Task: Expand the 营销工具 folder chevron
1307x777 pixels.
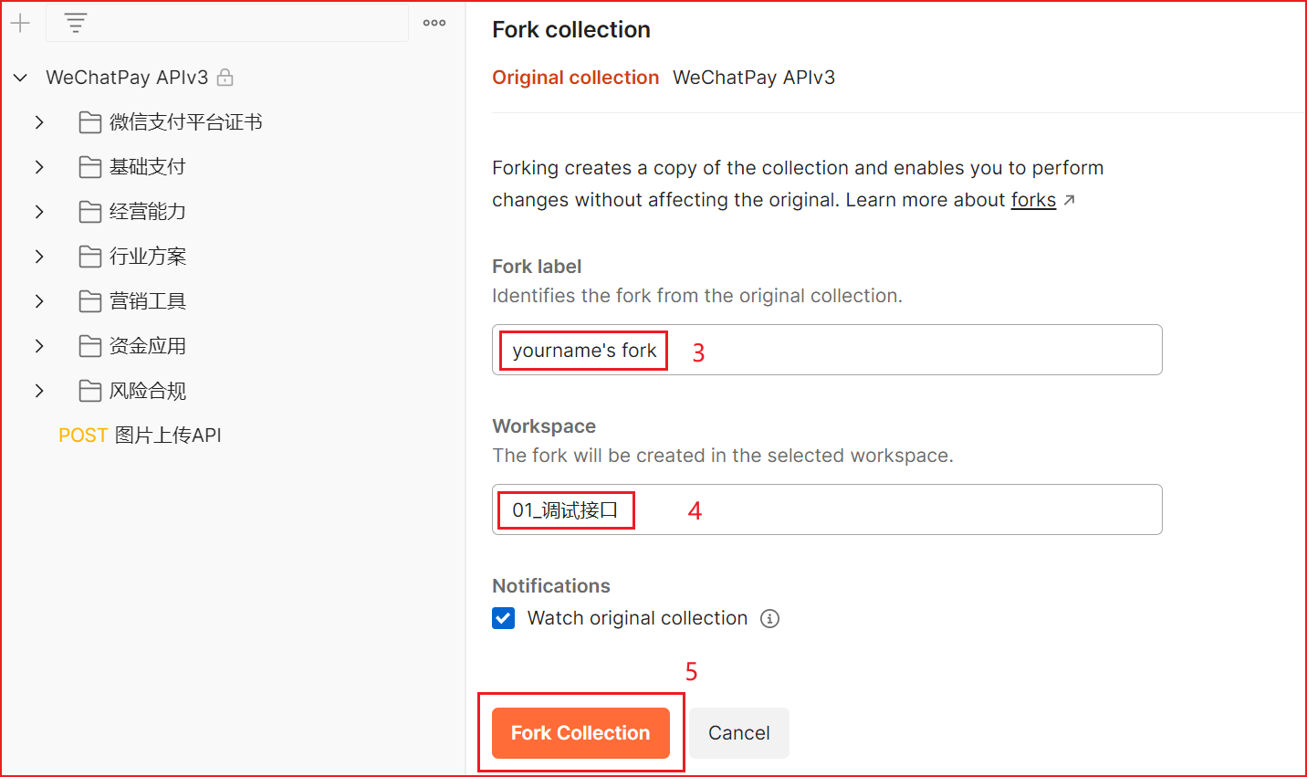Action: (x=39, y=301)
